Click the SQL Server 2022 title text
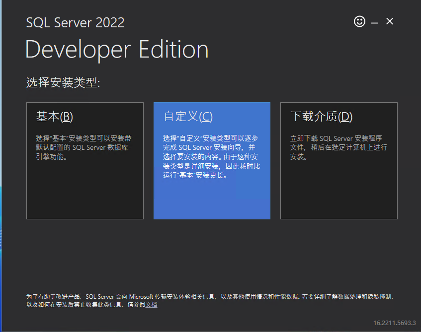Screen dimensions: 421x332 click(x=75, y=22)
